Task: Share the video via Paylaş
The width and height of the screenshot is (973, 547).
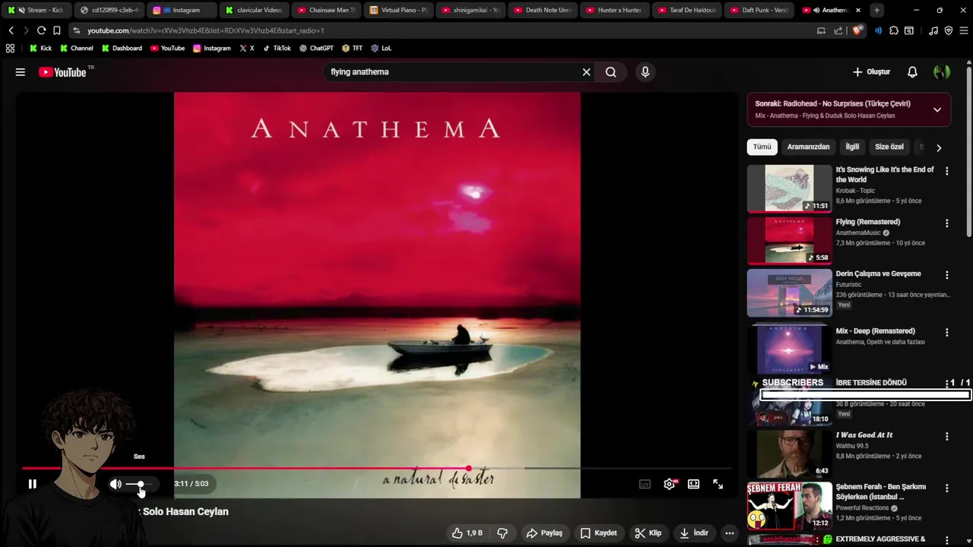Action: point(544,533)
